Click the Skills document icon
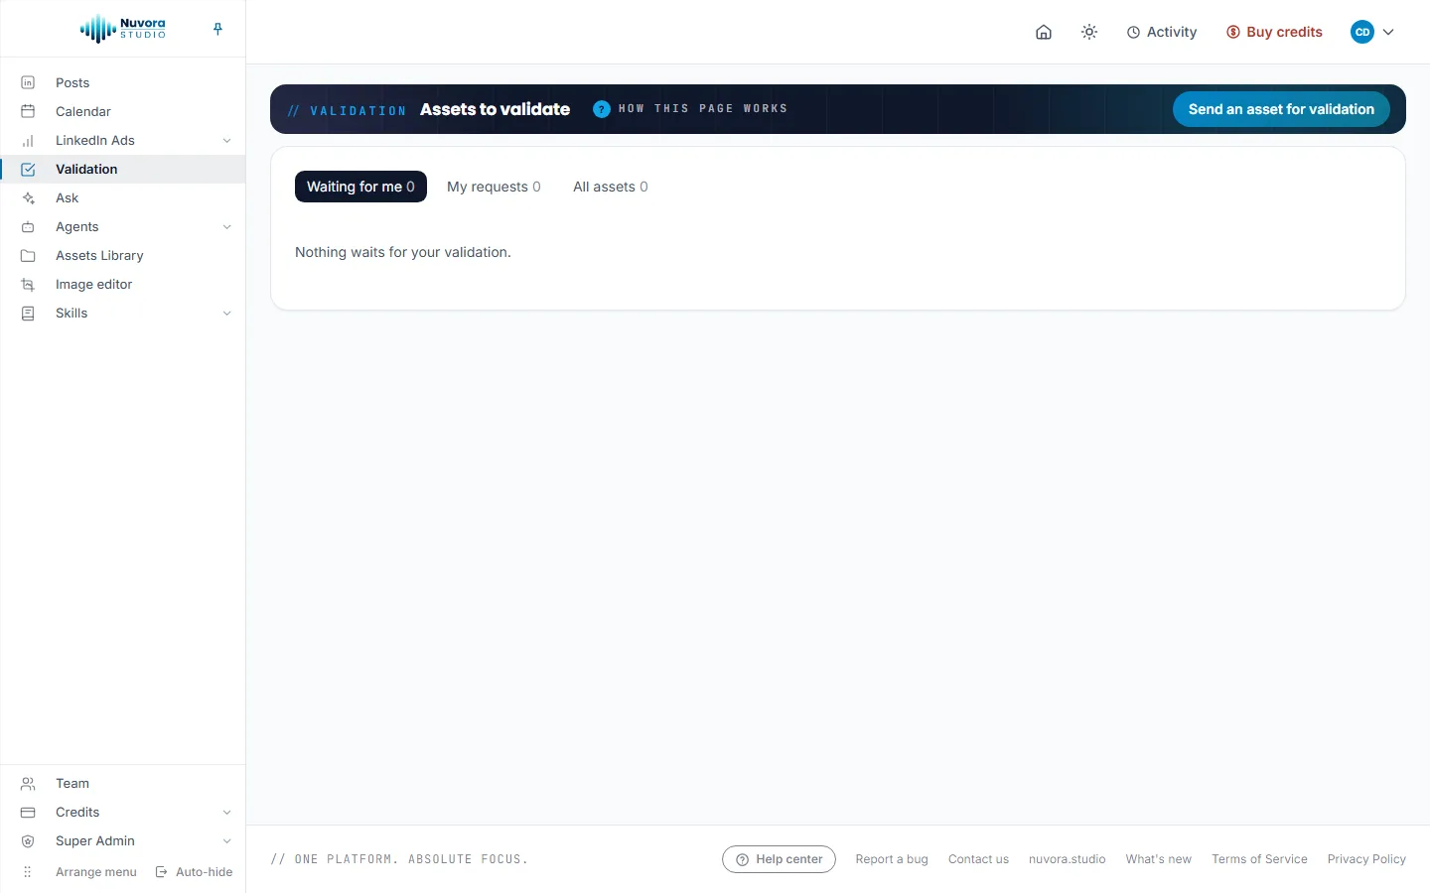 [28, 313]
